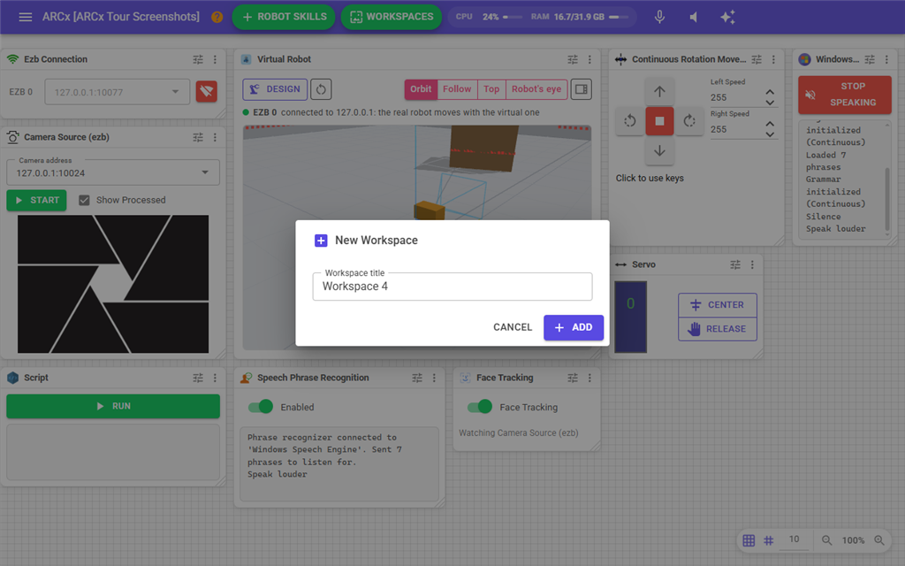Increase Left Speed with up arrow

coord(770,92)
